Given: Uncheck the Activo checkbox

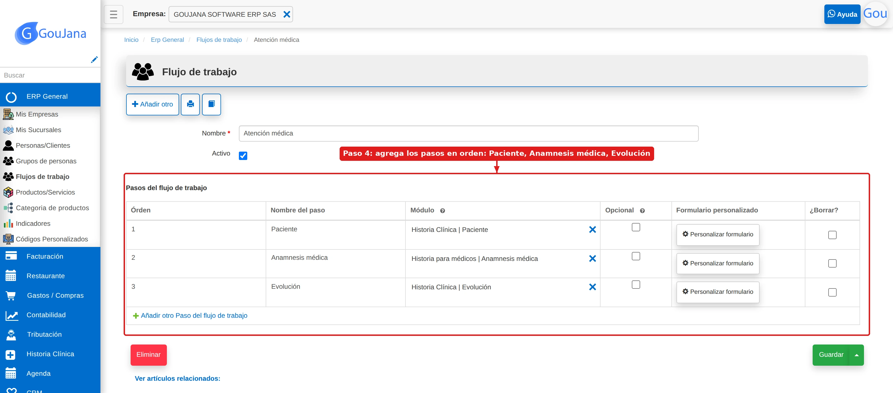Looking at the screenshot, I should point(243,156).
